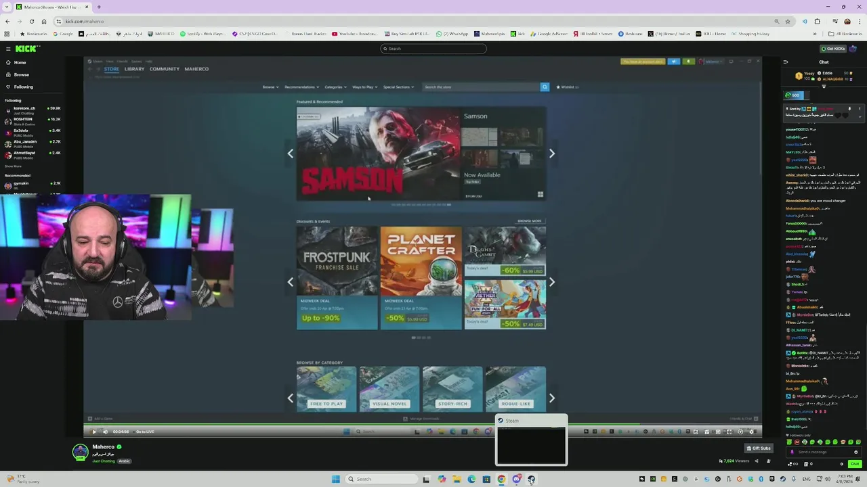
Task: Click the pin icon on pinned message
Action: (x=849, y=109)
